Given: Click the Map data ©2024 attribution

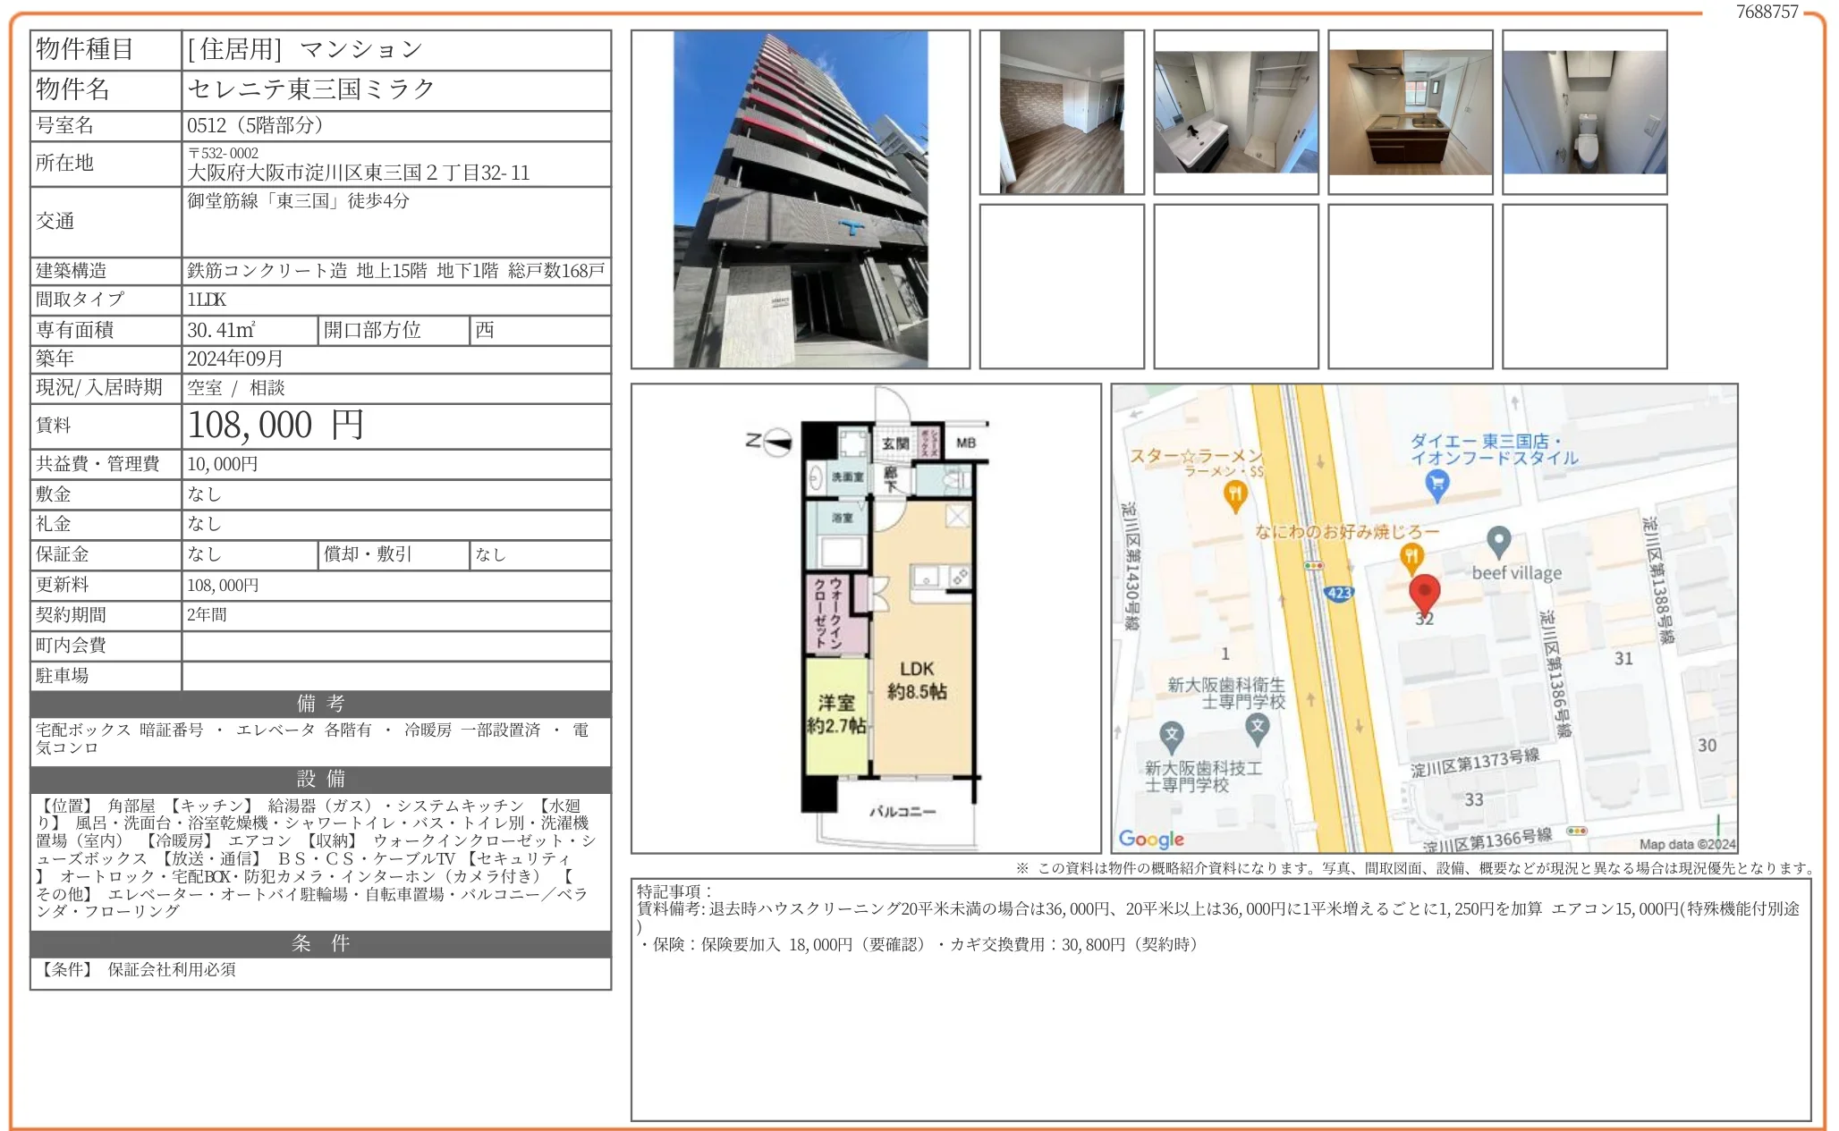Looking at the screenshot, I should [x=1690, y=843].
